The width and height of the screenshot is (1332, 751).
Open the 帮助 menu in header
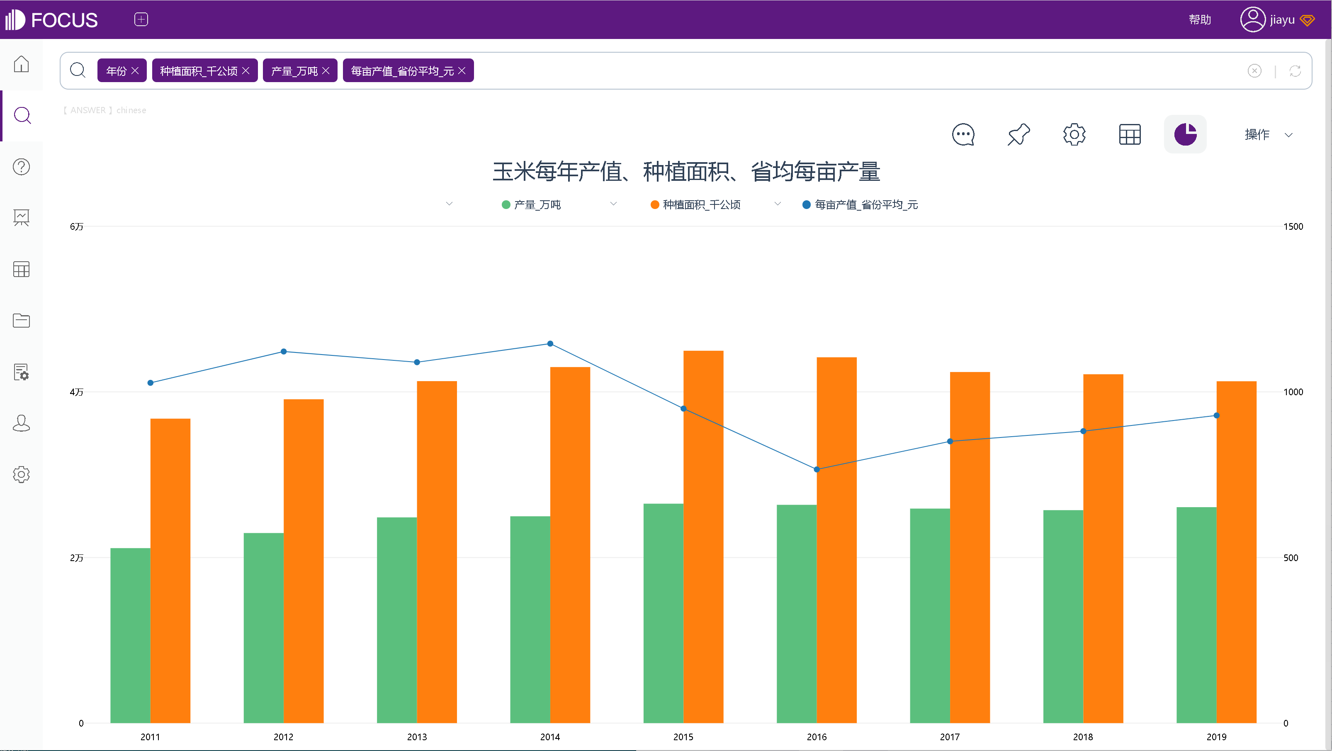tap(1200, 19)
